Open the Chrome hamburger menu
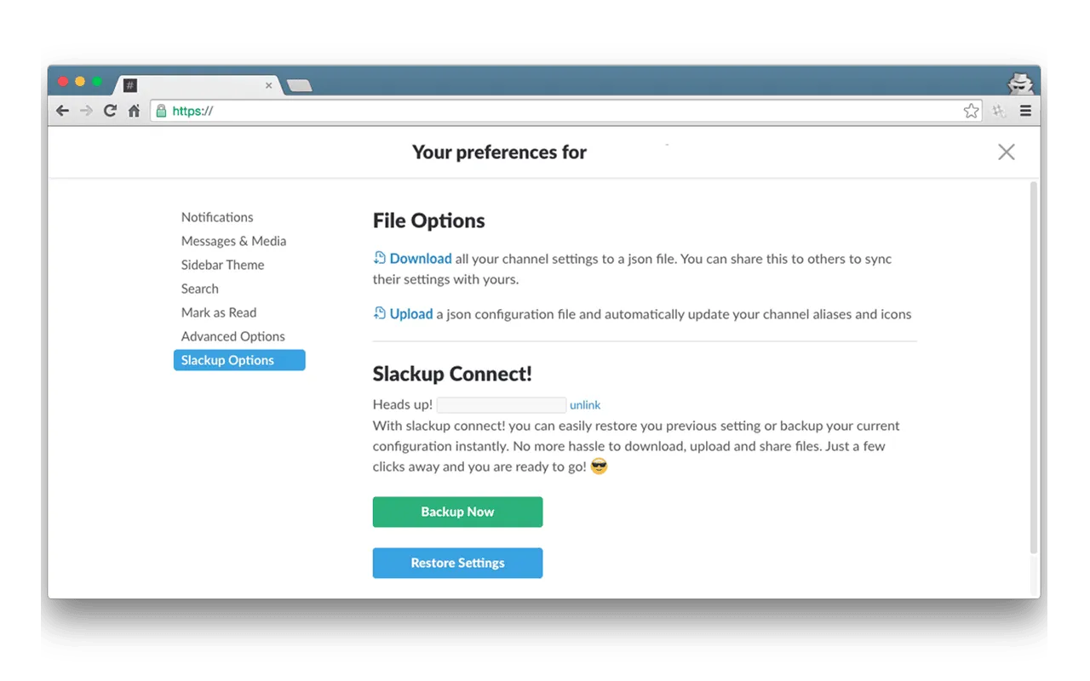The image size is (1090, 681). point(1025,111)
